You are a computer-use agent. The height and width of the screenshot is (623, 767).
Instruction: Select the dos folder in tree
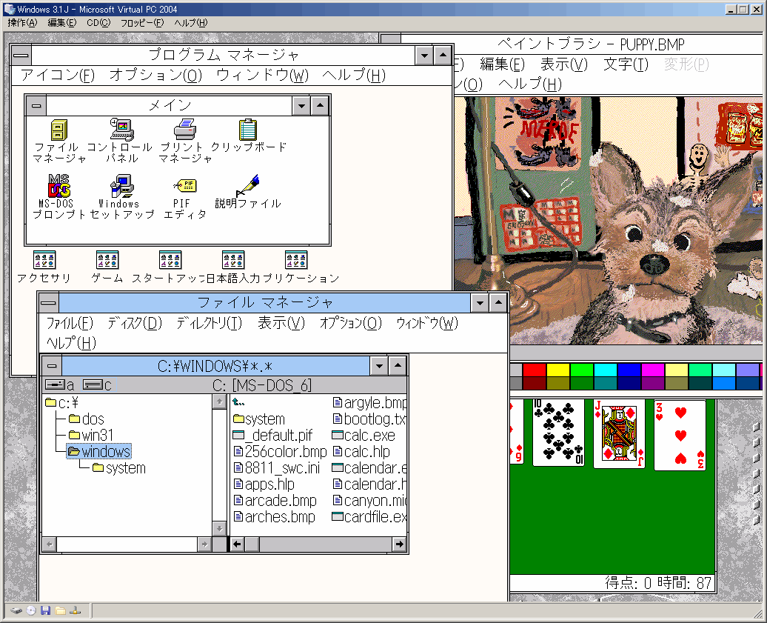pyautogui.click(x=93, y=419)
